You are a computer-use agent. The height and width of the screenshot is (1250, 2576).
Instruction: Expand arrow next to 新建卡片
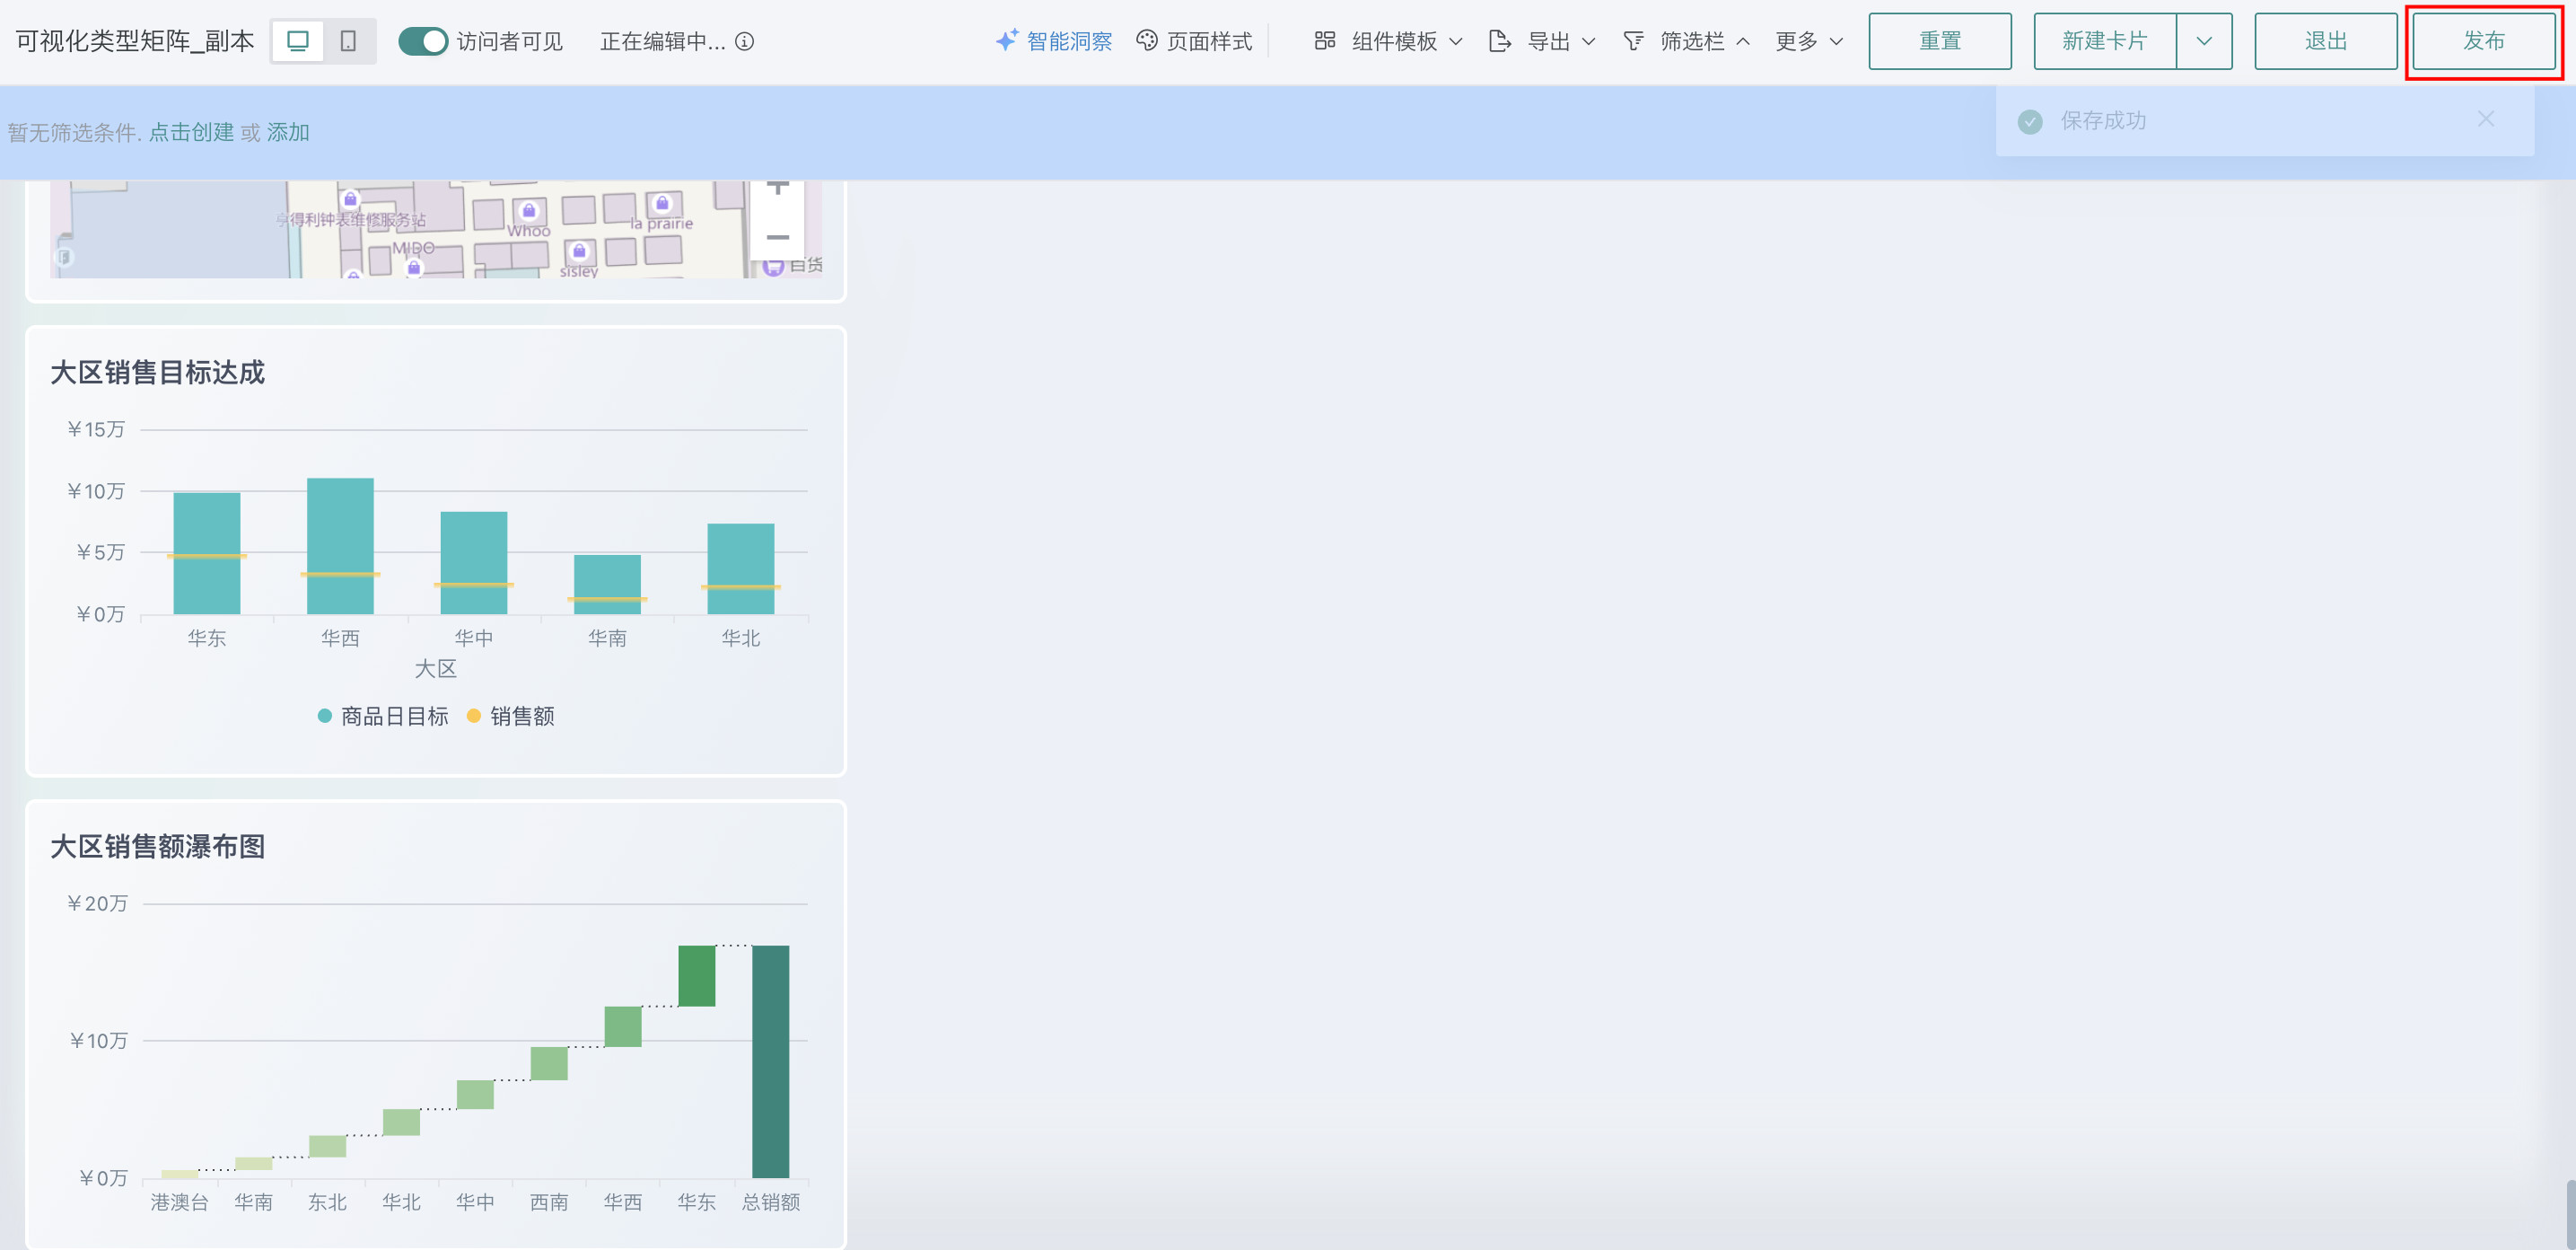tap(2203, 41)
